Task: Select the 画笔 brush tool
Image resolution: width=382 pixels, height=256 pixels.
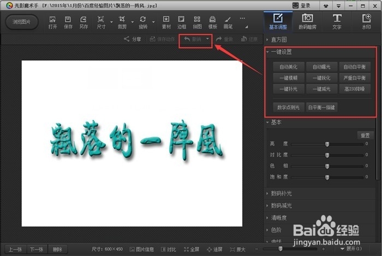Action: pos(228,22)
